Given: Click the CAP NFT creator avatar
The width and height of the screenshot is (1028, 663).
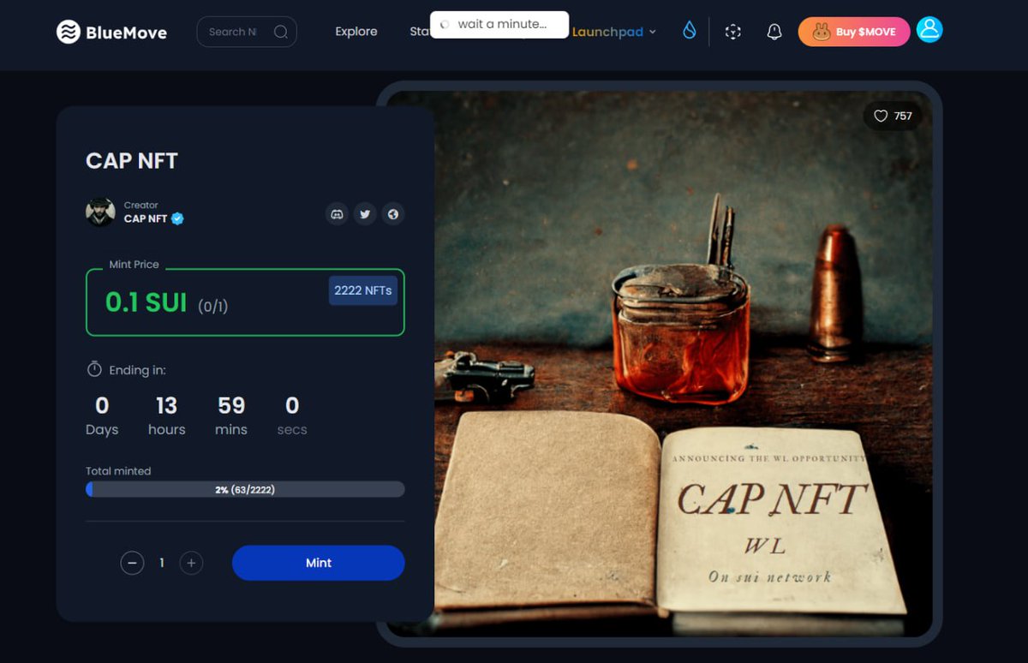Looking at the screenshot, I should click(x=100, y=212).
